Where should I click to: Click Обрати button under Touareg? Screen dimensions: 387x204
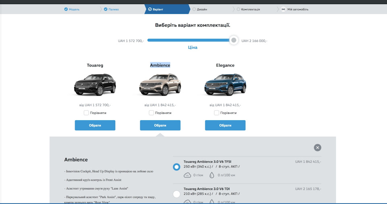(x=95, y=126)
